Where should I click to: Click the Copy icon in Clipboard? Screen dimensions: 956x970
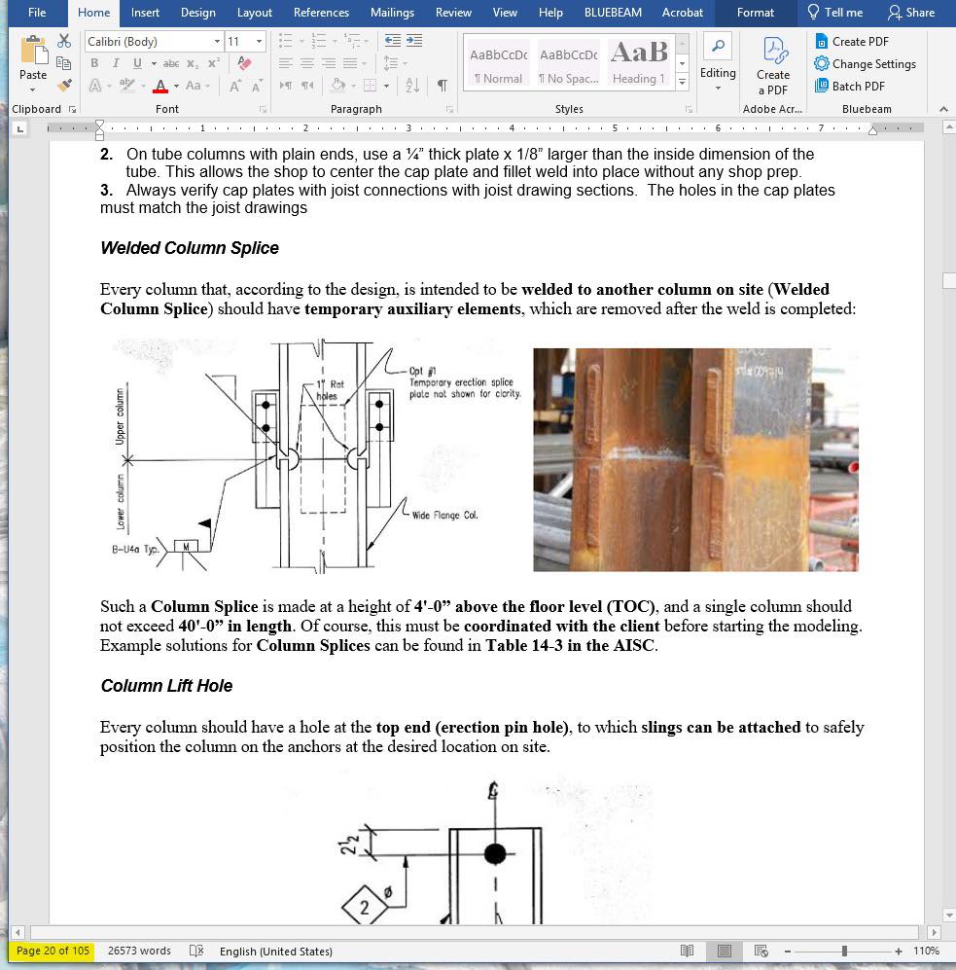63,63
